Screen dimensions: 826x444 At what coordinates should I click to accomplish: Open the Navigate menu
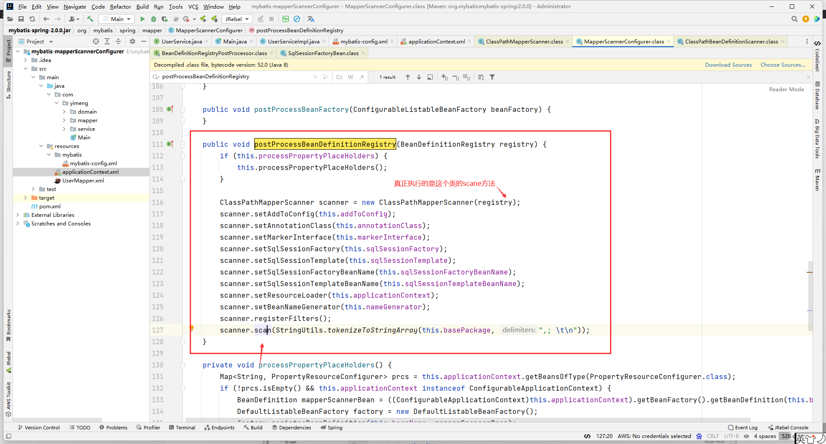pos(74,6)
